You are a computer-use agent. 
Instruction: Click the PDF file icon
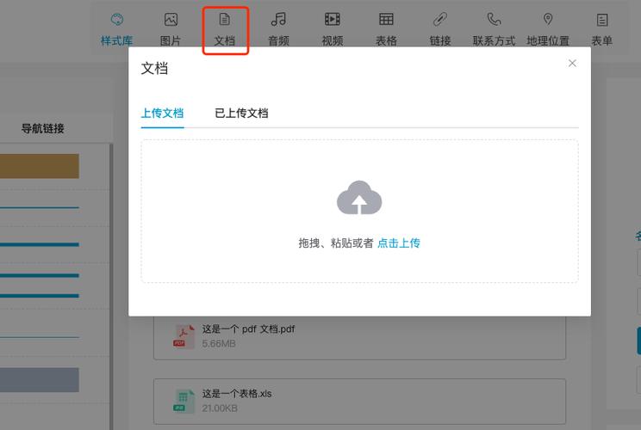[x=184, y=335]
